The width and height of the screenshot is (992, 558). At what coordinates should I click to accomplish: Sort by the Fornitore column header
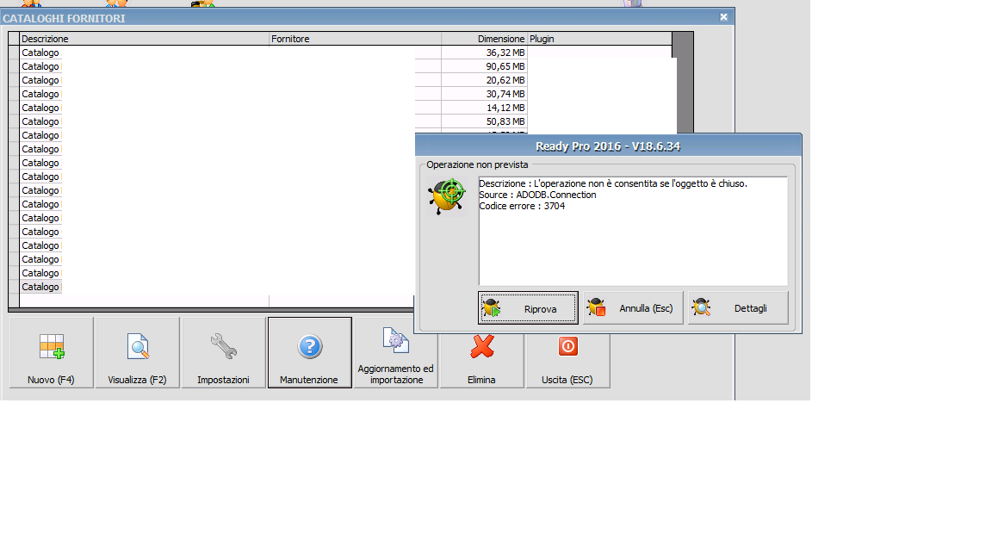coord(355,39)
